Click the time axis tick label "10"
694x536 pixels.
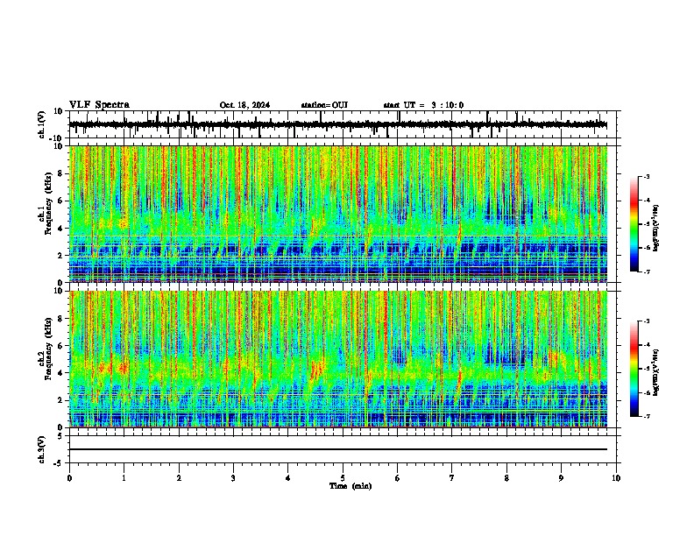[616, 478]
